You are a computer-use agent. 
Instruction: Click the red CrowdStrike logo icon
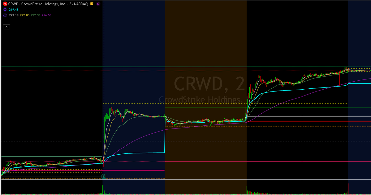(x=5, y=4)
